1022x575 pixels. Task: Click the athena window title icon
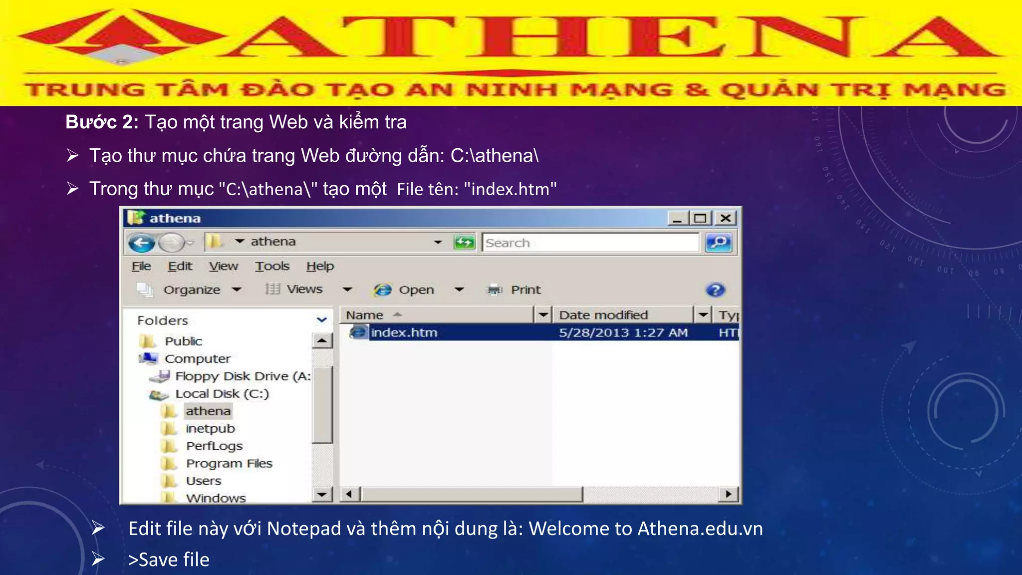135,218
